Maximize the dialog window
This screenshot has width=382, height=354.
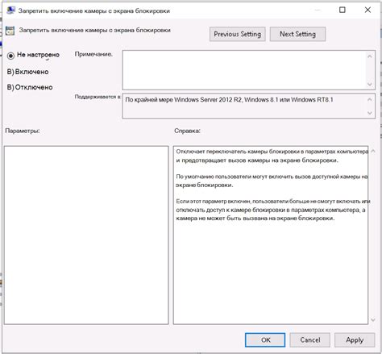[343, 10]
